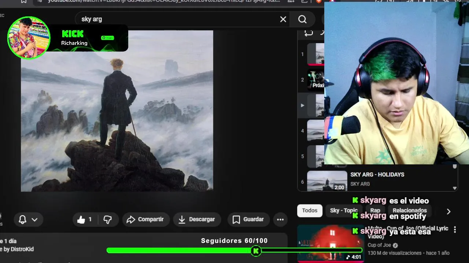The height and width of the screenshot is (263, 469).
Task: Click the notification bell icon
Action: (22, 220)
